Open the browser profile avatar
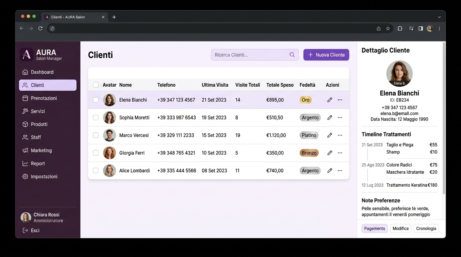This screenshot has height=257, width=461. 430,28
